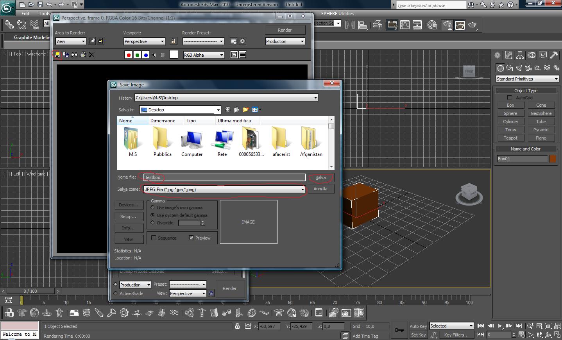Lock the render viewport with padlock icon
The width and height of the screenshot is (562, 340).
click(x=174, y=41)
